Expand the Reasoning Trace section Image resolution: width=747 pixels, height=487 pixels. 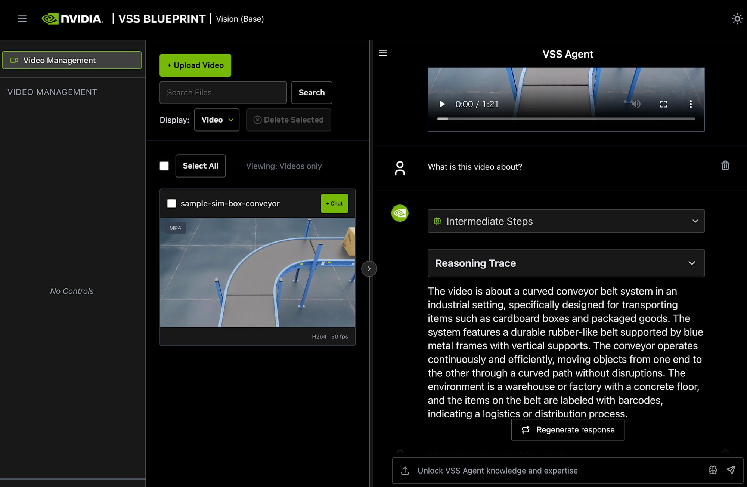tap(566, 263)
